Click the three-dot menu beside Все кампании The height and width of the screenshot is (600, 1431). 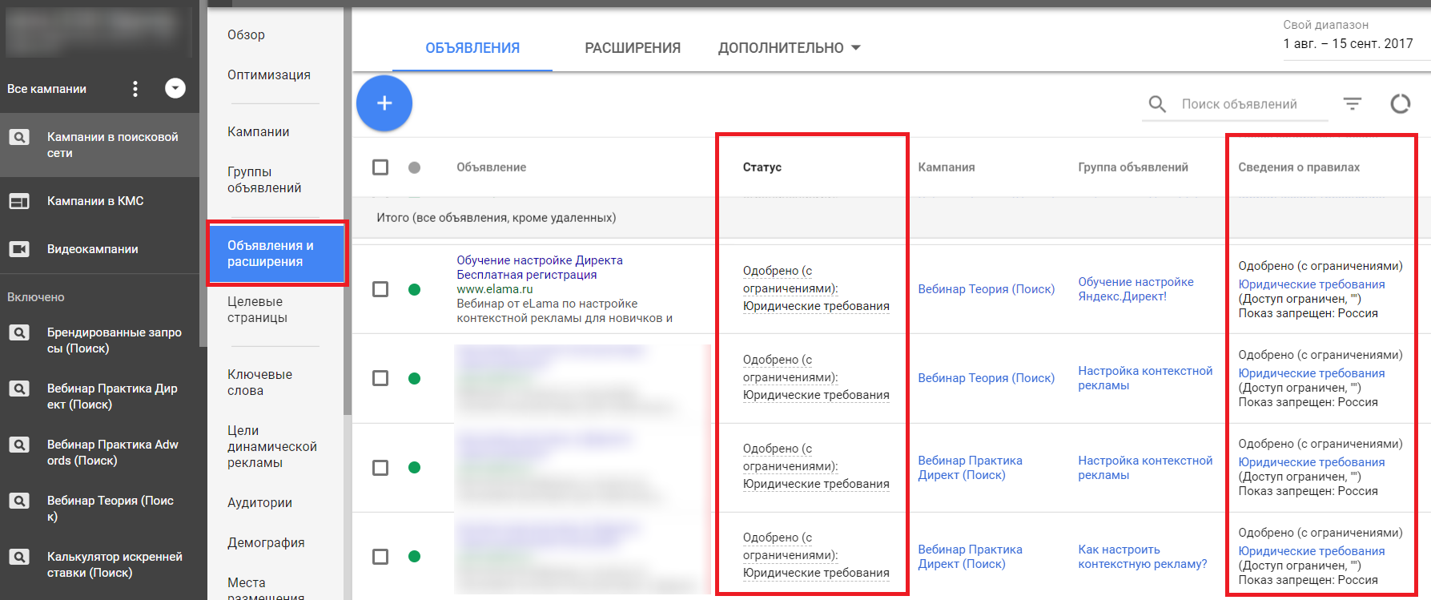(x=135, y=89)
